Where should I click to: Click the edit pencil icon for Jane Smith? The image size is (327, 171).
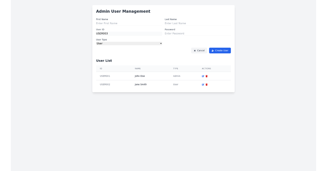coord(203,84)
